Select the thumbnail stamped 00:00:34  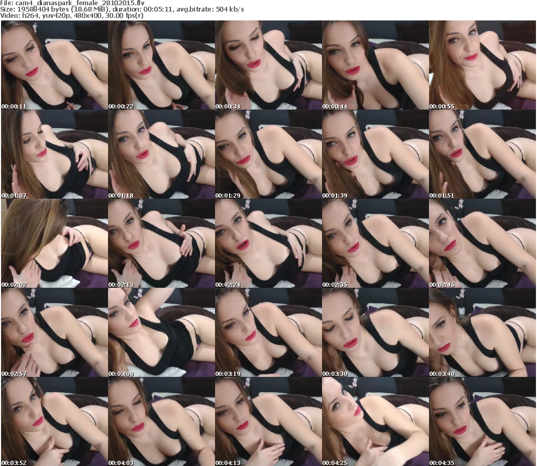pos(268,65)
